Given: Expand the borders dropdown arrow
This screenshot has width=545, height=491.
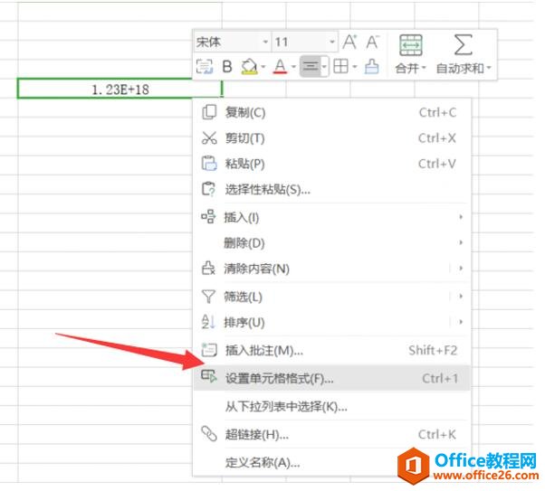Looking at the screenshot, I should click(x=355, y=66).
